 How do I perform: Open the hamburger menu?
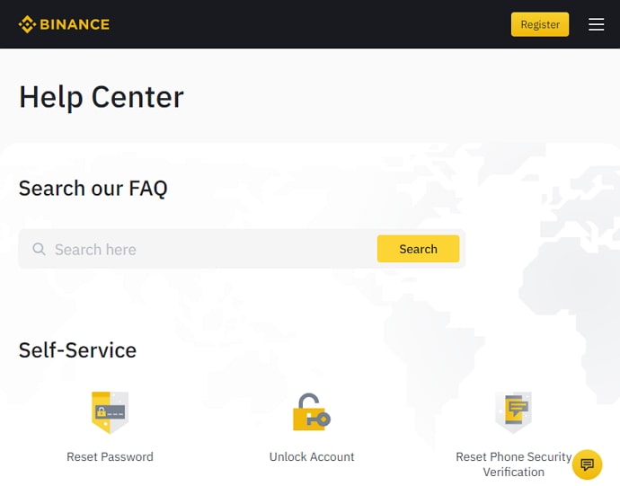tap(596, 24)
